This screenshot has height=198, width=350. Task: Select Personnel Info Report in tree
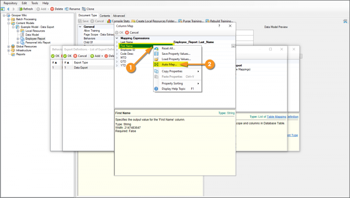[x=38, y=42]
